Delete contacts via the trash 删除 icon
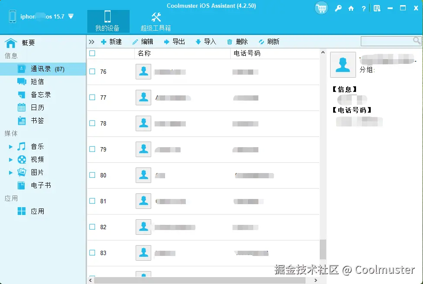 pos(238,41)
